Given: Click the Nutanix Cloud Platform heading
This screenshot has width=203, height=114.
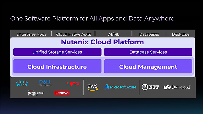Looking at the screenshot, I should click(102, 42).
